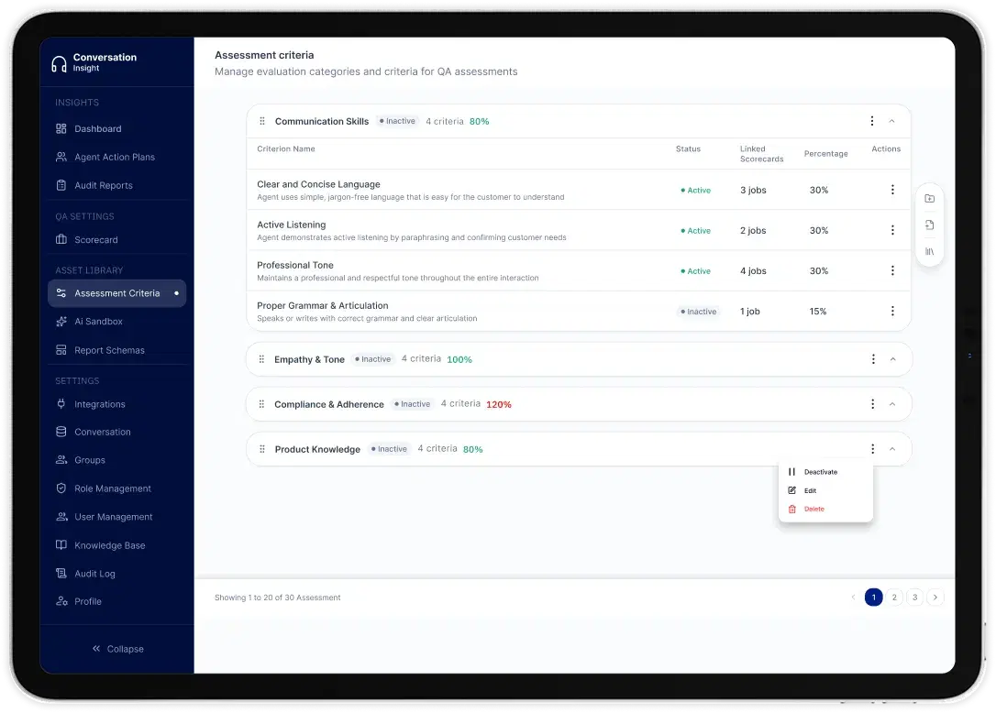Click the Conversation Insight headset logo
Image resolution: width=996 pixels, height=713 pixels.
point(59,63)
